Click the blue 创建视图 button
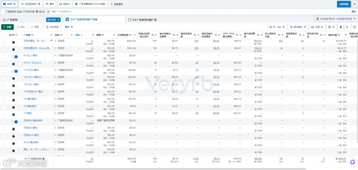Viewport: 358px width, 170px height. [x=344, y=4]
